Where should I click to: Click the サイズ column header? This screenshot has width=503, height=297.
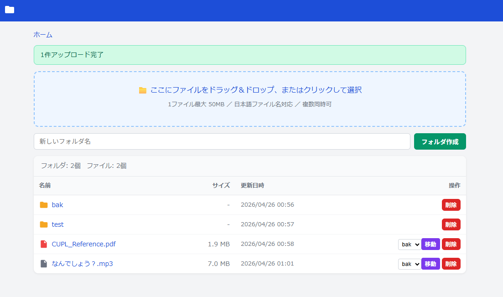tap(221, 185)
